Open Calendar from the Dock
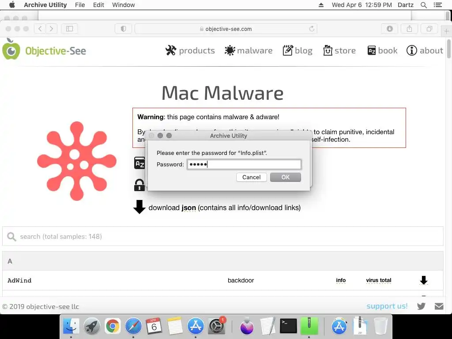 154,326
